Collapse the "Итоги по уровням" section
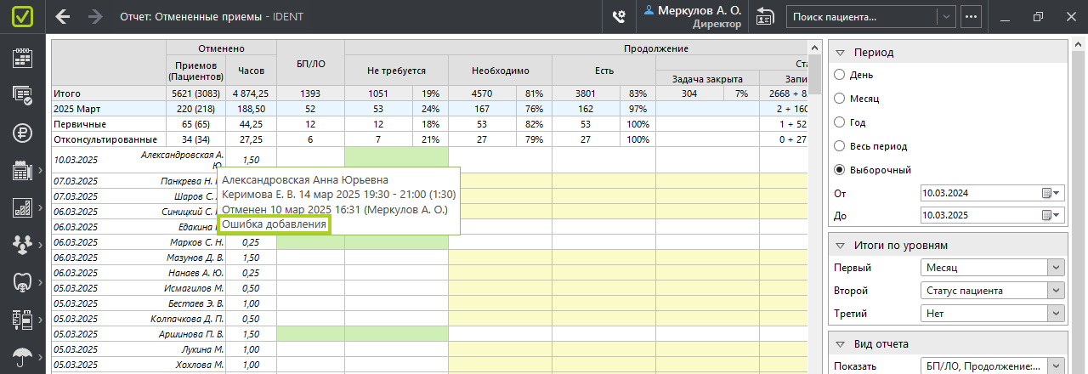1088x374 pixels. (837, 246)
